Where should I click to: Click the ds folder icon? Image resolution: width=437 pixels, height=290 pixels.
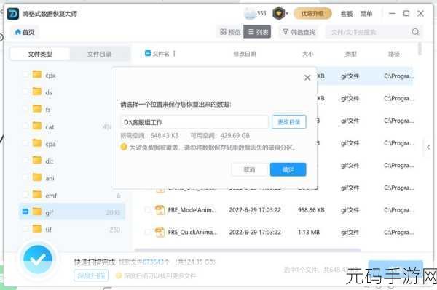[x=37, y=92]
